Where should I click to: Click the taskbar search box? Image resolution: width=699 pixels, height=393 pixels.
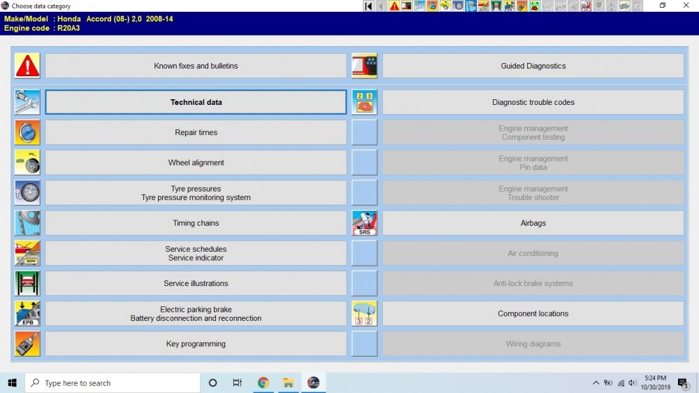113,383
